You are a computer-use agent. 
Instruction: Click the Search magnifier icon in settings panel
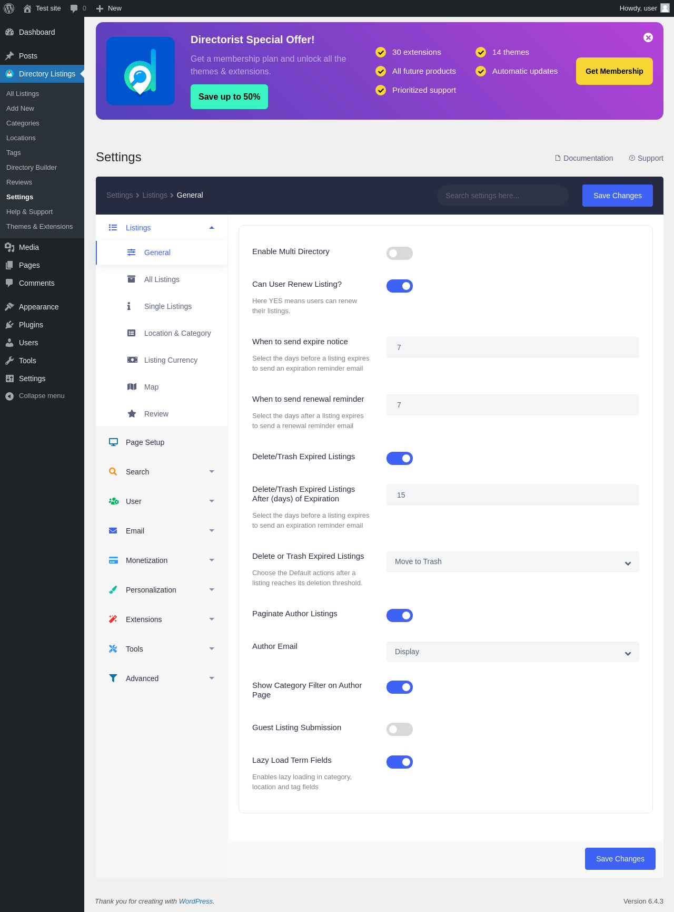(x=113, y=472)
